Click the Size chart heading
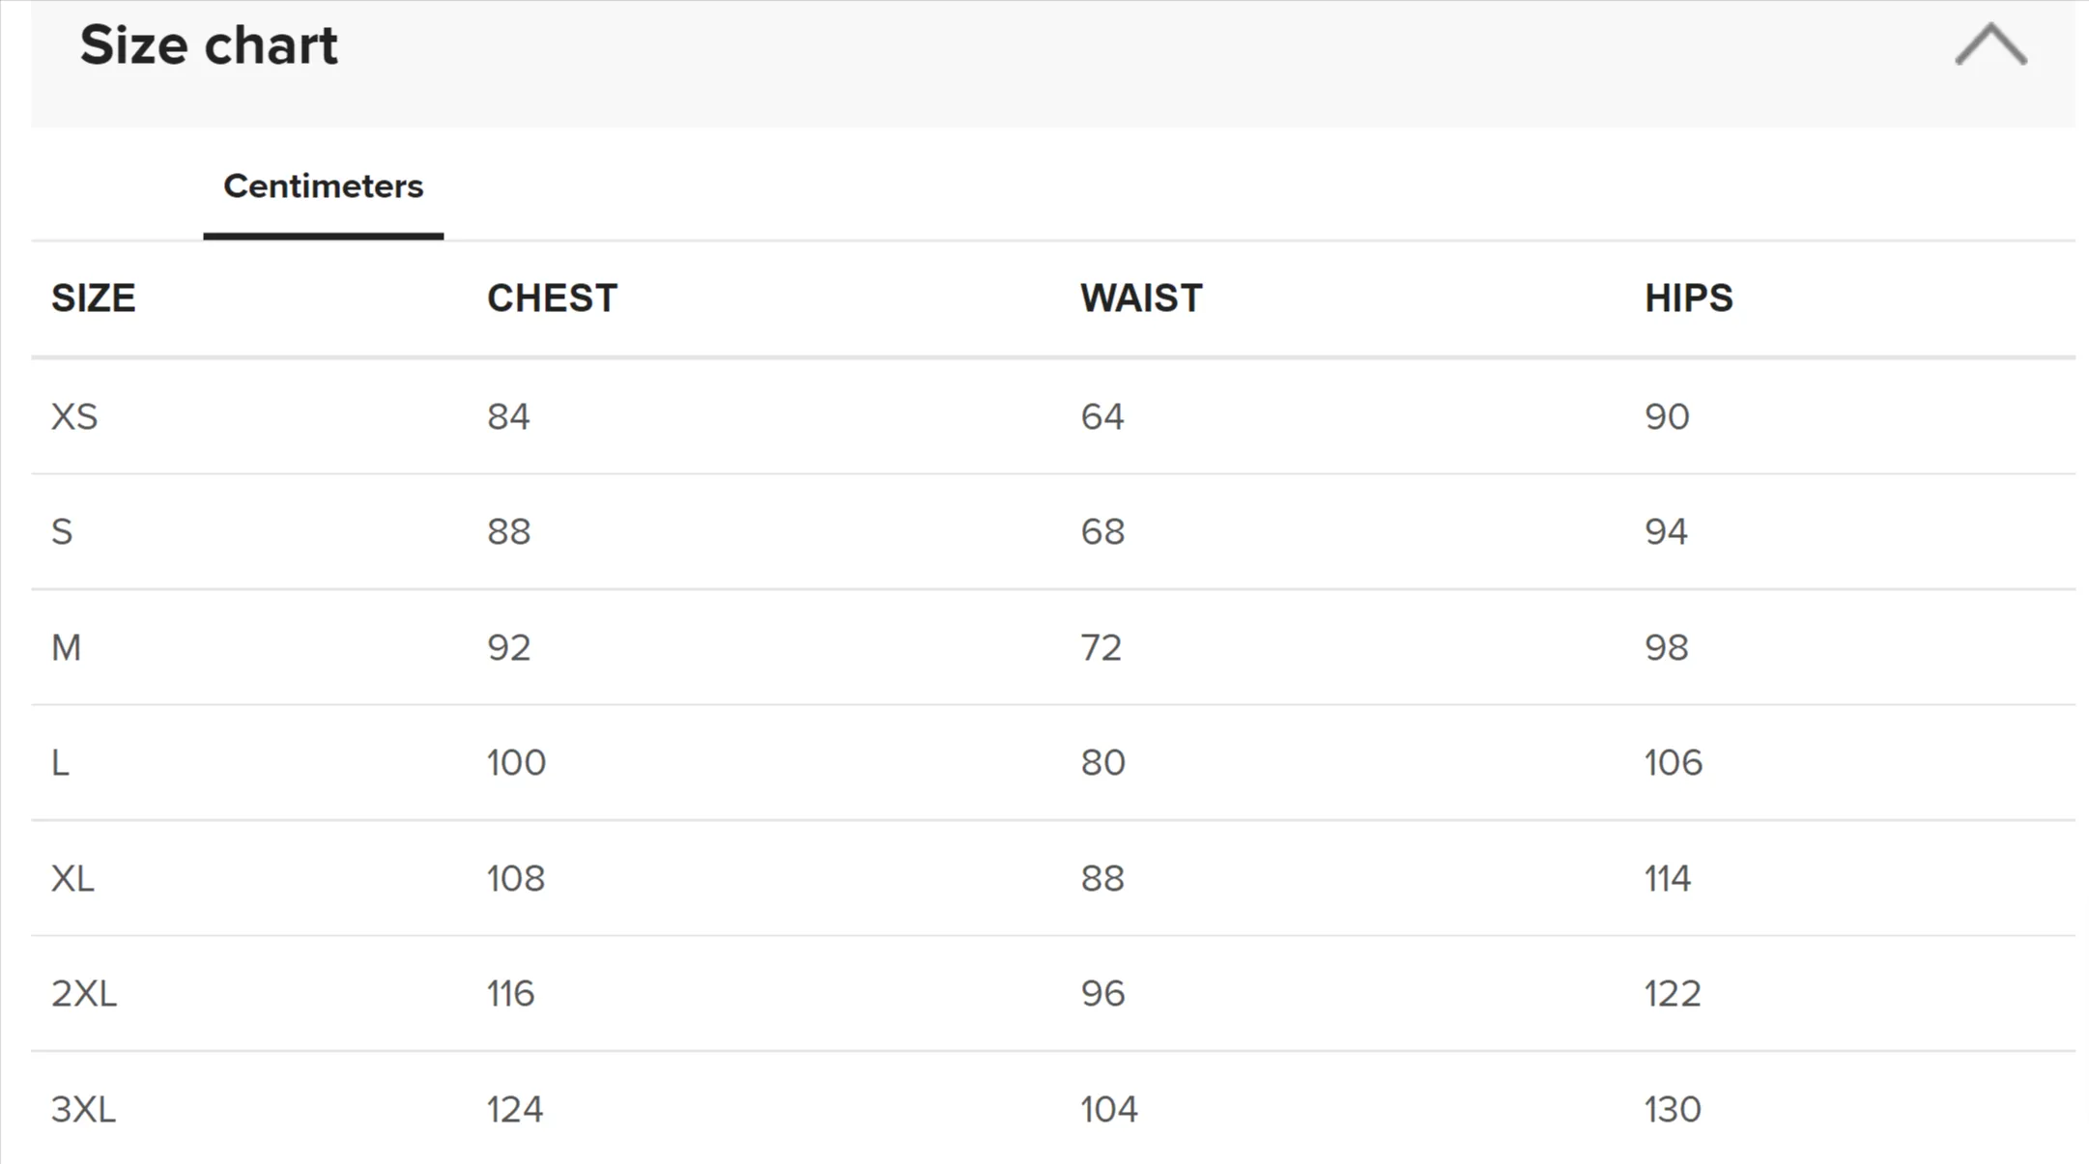Image resolution: width=2089 pixels, height=1164 pixels. 209,45
